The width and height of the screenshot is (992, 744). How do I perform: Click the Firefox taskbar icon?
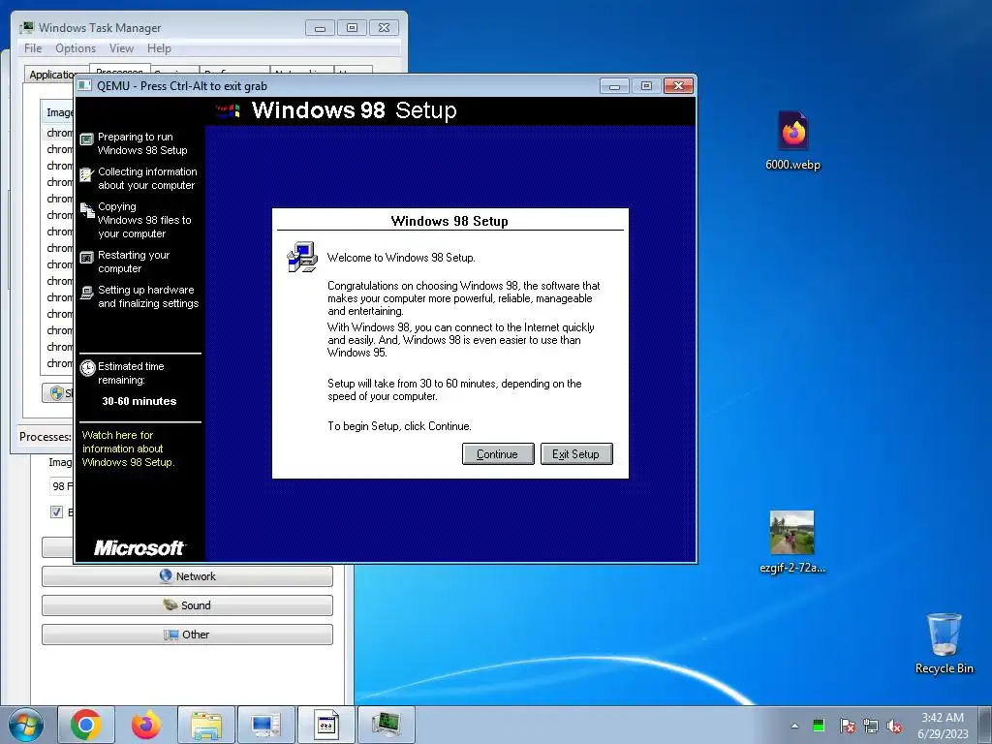pos(146,725)
